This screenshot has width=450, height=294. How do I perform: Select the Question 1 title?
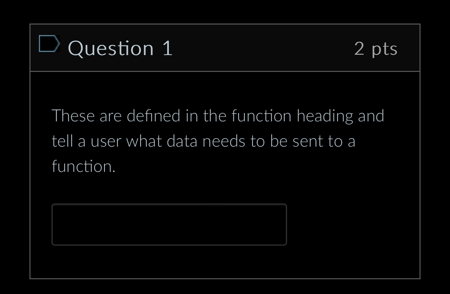[x=120, y=48]
